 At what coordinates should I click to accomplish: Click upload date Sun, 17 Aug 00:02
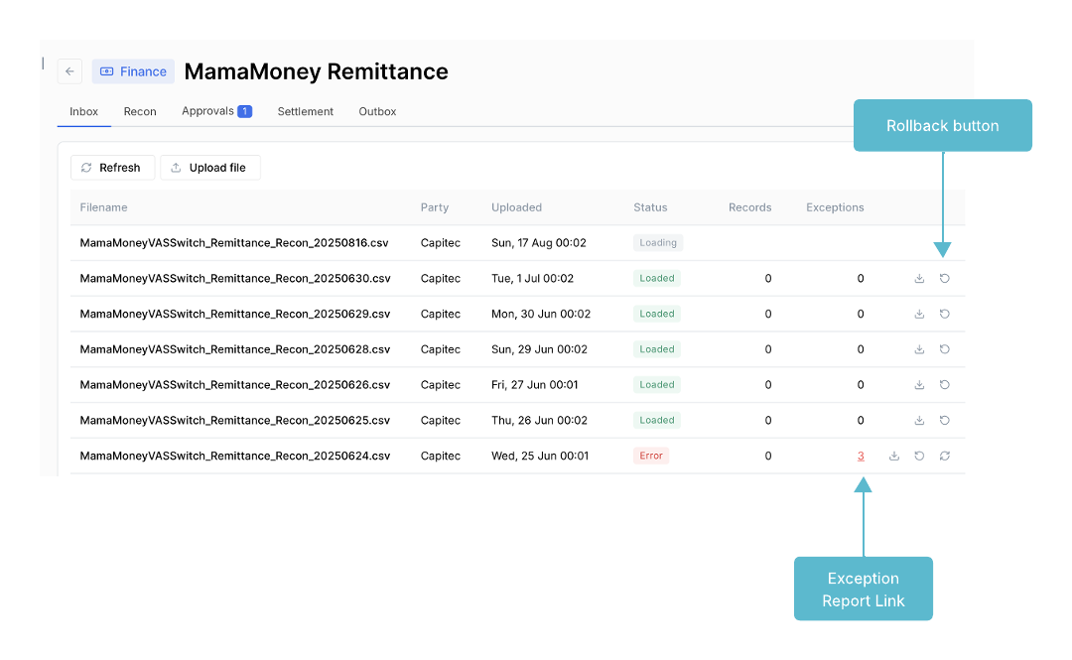coord(539,243)
